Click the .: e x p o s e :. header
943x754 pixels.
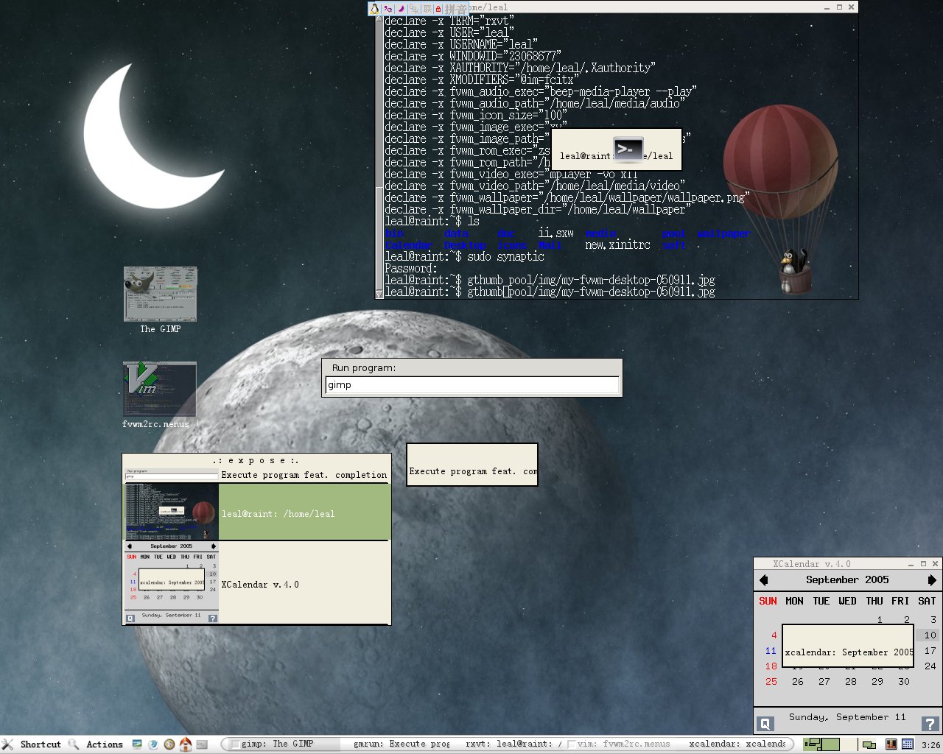[x=256, y=460]
